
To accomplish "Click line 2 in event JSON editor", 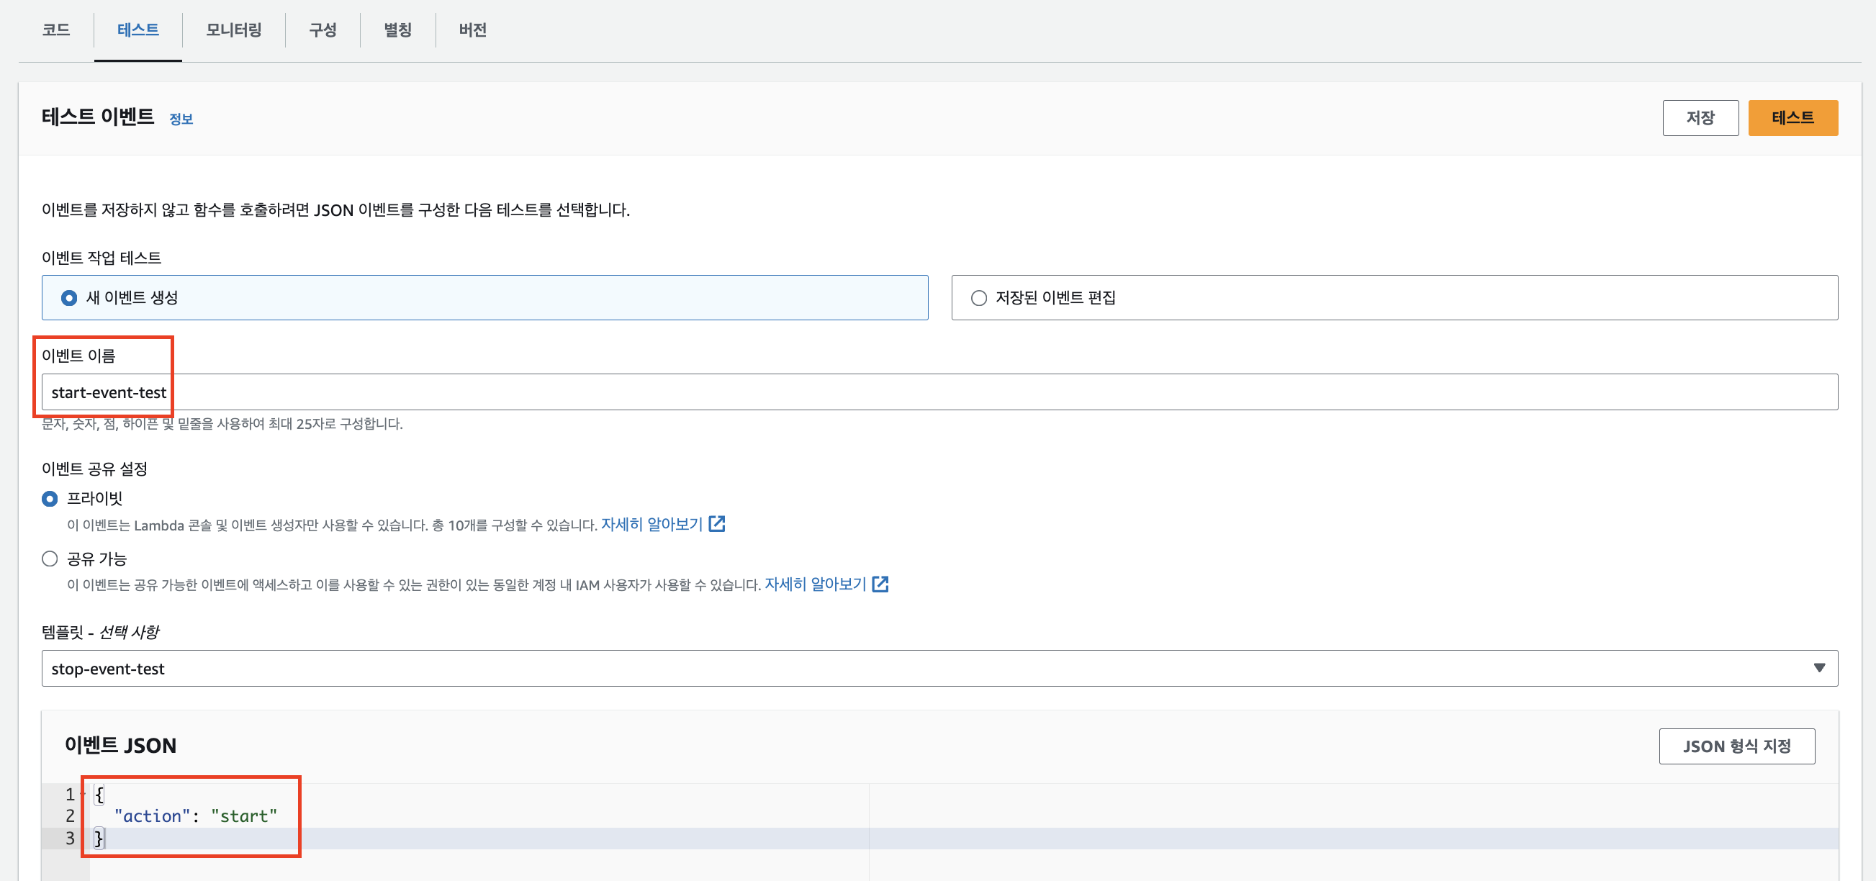I will (x=510, y=816).
